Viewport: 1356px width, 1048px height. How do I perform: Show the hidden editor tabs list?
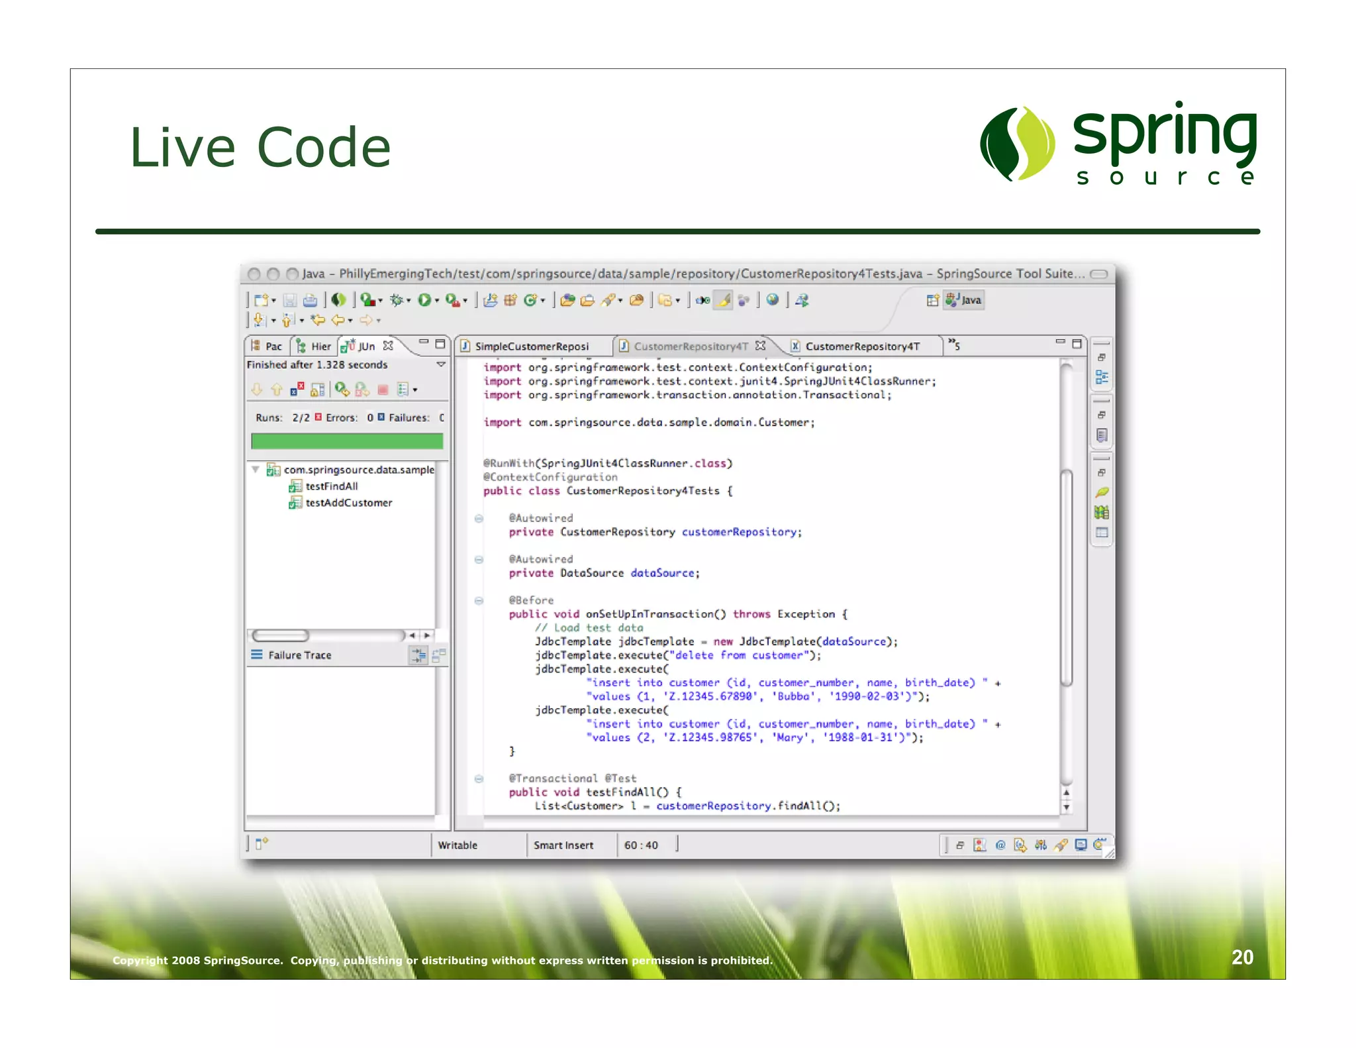tap(953, 344)
